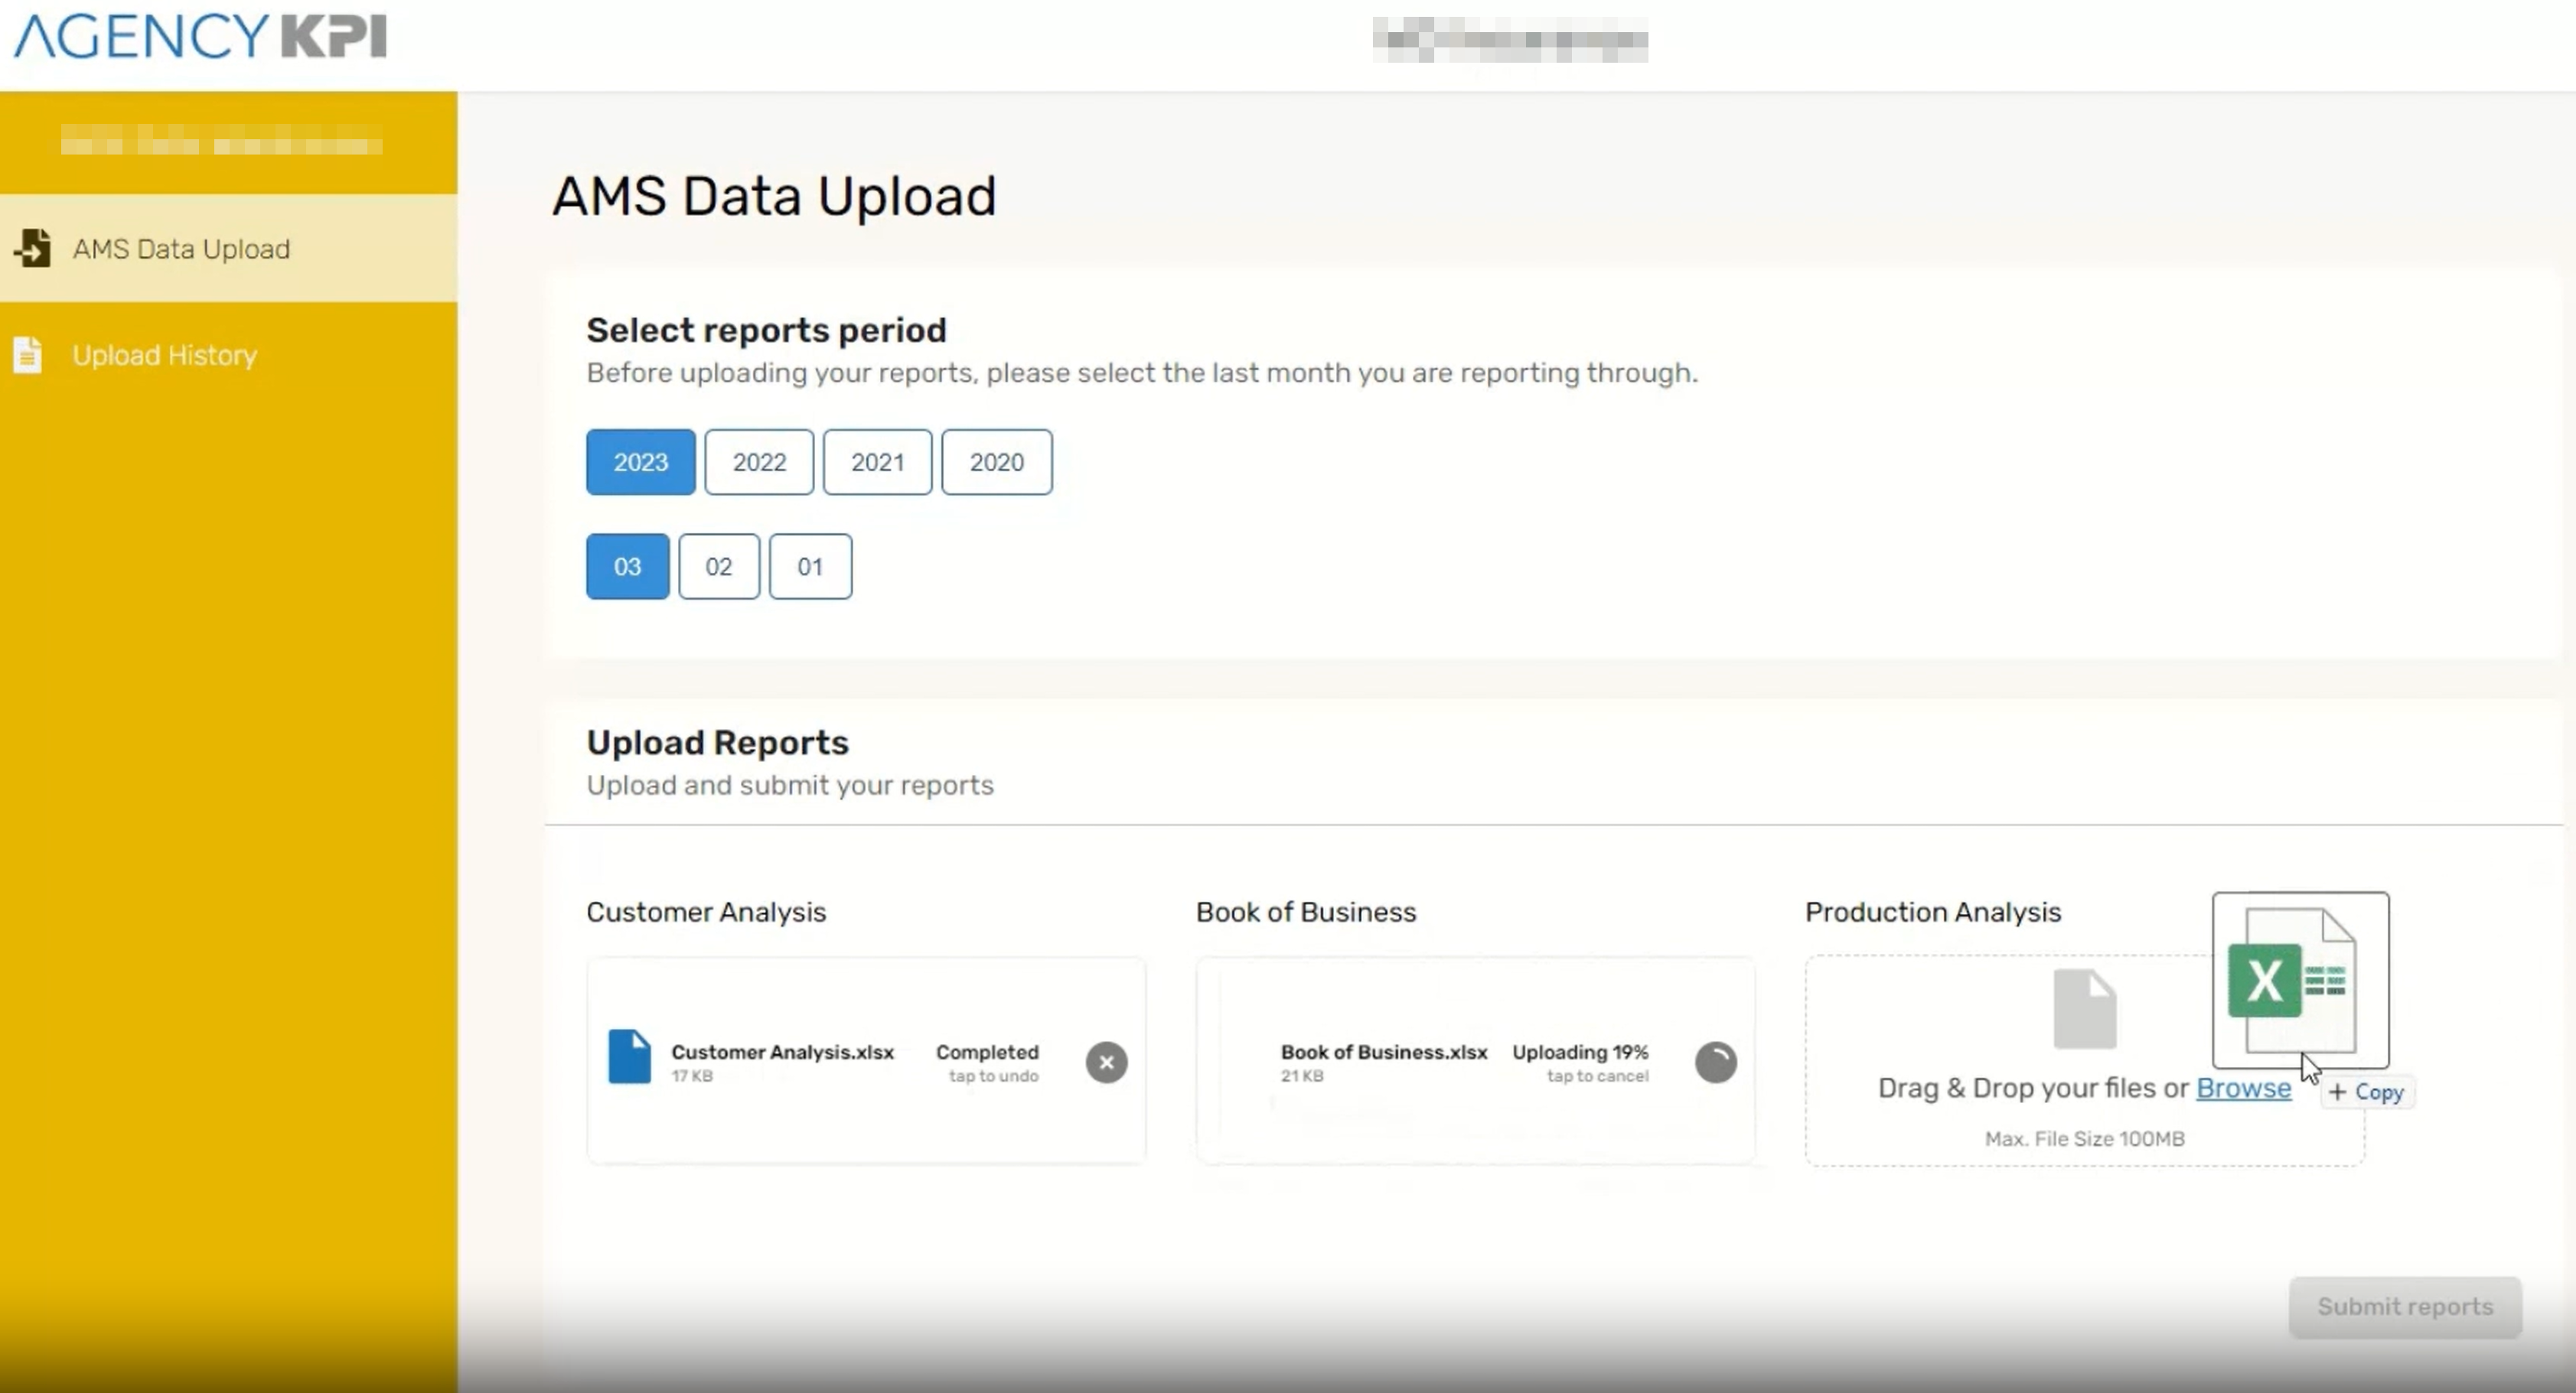Choose the 2021 reporting year
The height and width of the screenshot is (1393, 2576).
(x=877, y=462)
